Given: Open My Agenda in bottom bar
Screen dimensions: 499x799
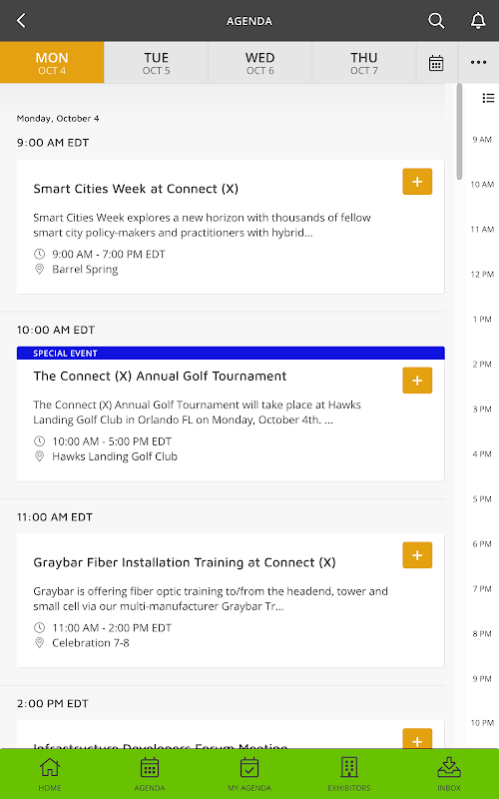Looking at the screenshot, I should 249,773.
